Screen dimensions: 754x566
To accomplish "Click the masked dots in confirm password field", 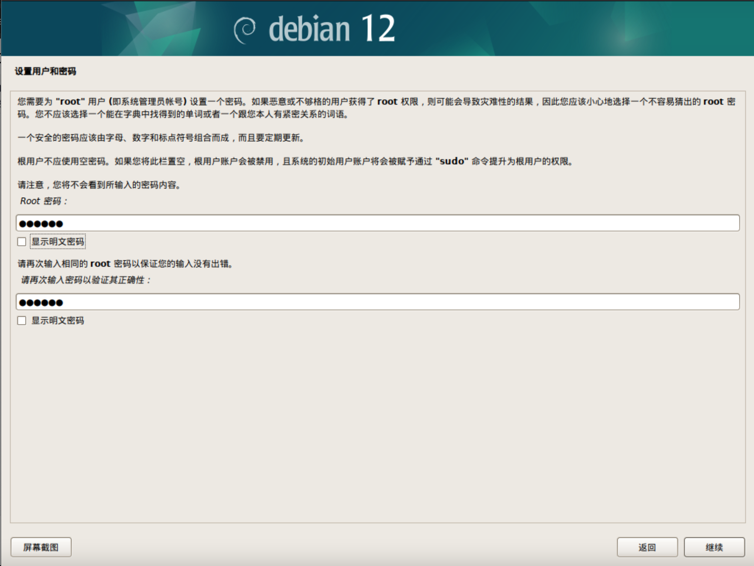I will [x=41, y=303].
